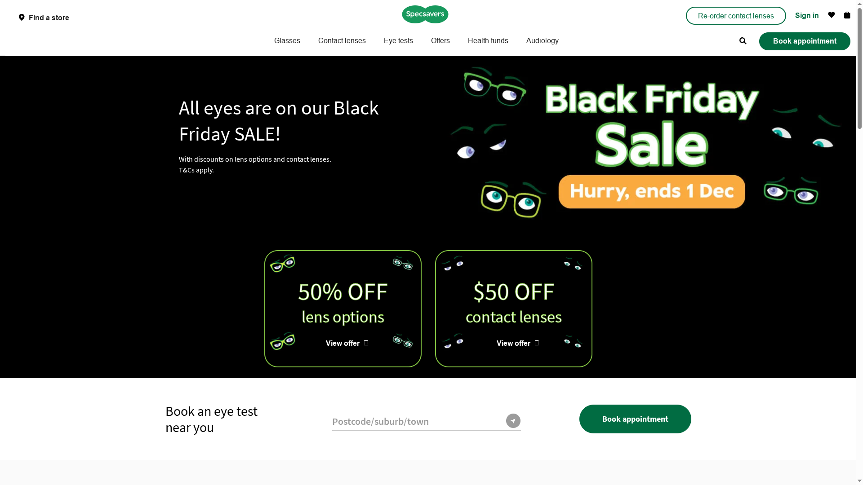Open the shopping bag icon

pyautogui.click(x=847, y=15)
